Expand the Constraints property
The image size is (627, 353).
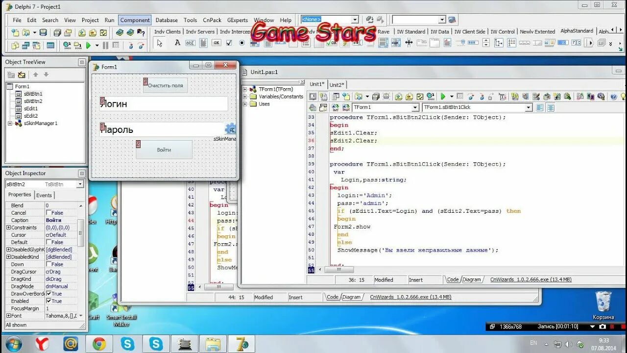8,227
